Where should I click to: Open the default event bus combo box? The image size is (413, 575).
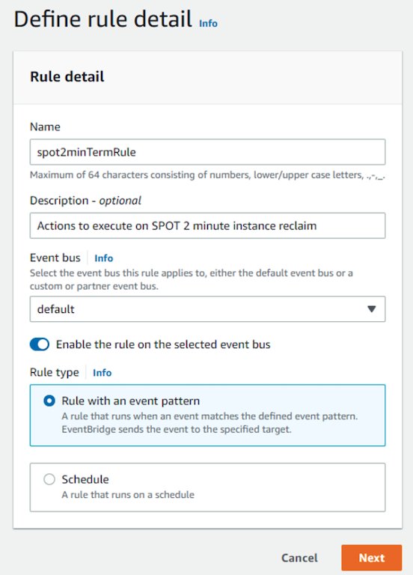point(207,309)
